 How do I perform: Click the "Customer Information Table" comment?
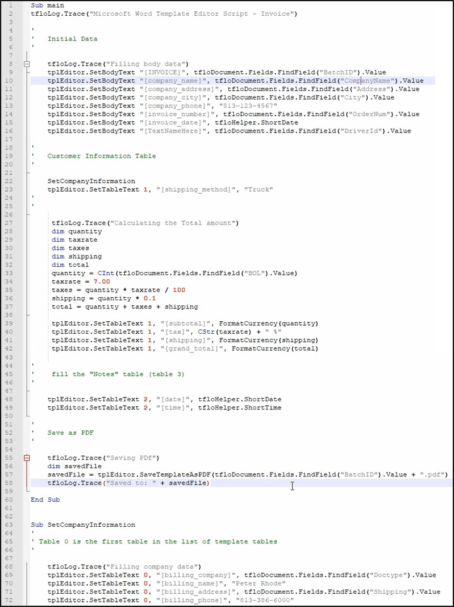tap(102, 156)
